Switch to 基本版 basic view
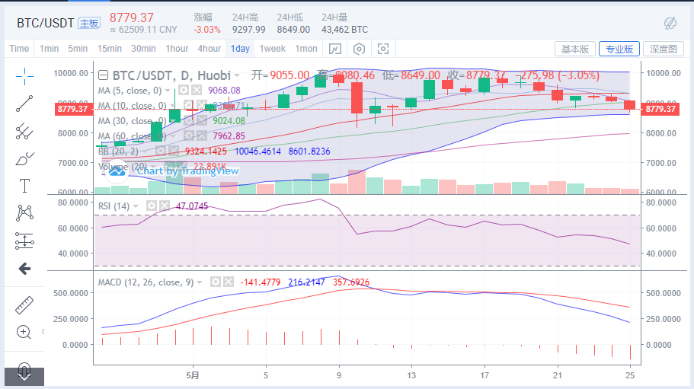This screenshot has height=389, width=694. pyautogui.click(x=574, y=49)
